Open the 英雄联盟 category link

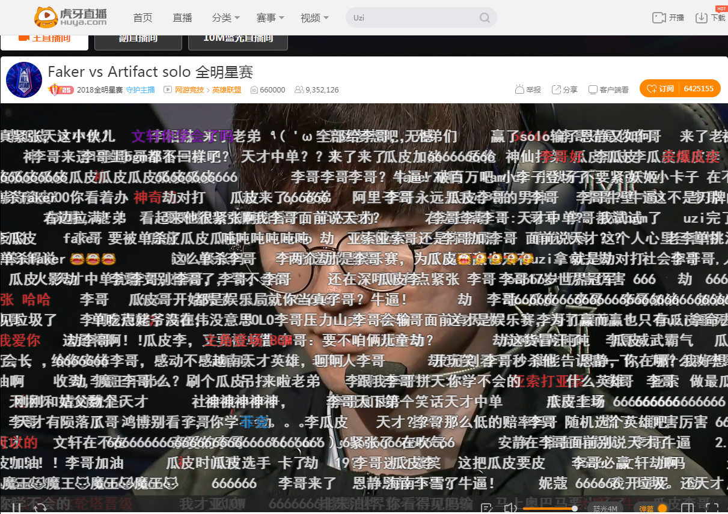click(x=227, y=90)
